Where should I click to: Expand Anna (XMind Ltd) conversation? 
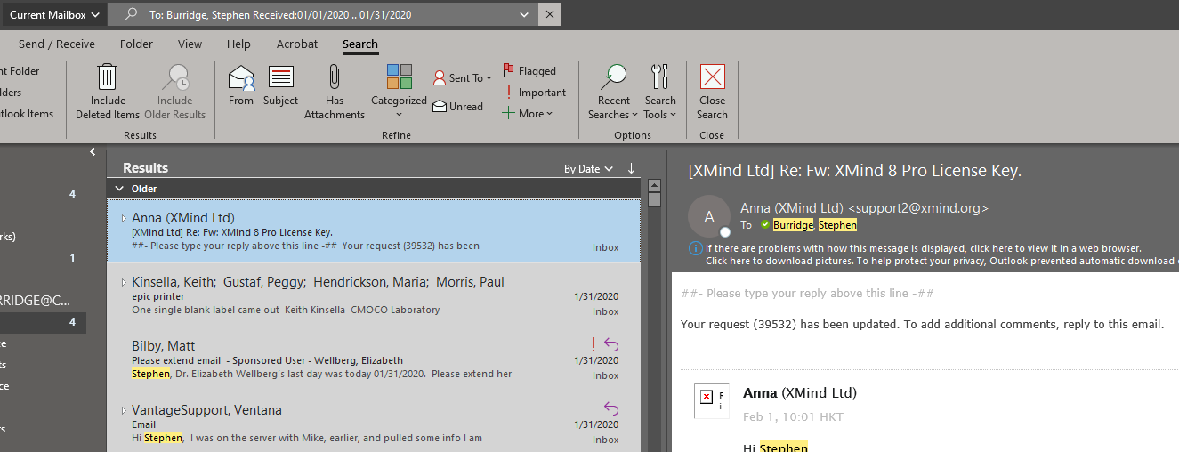pos(124,217)
